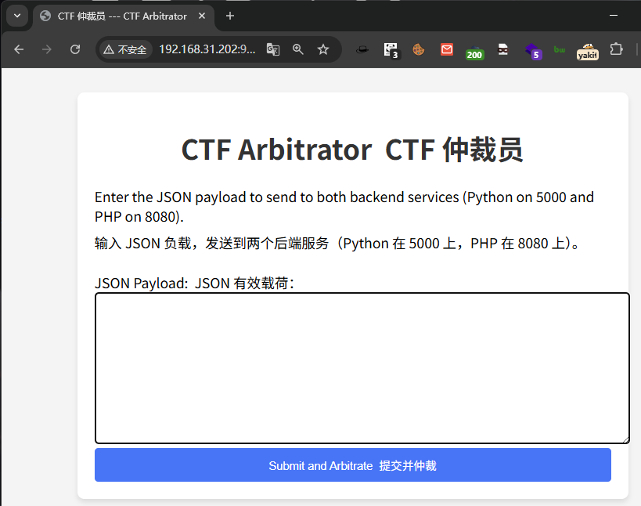The width and height of the screenshot is (641, 506).
Task: Open the extensions puzzle piece menu
Action: 616,49
